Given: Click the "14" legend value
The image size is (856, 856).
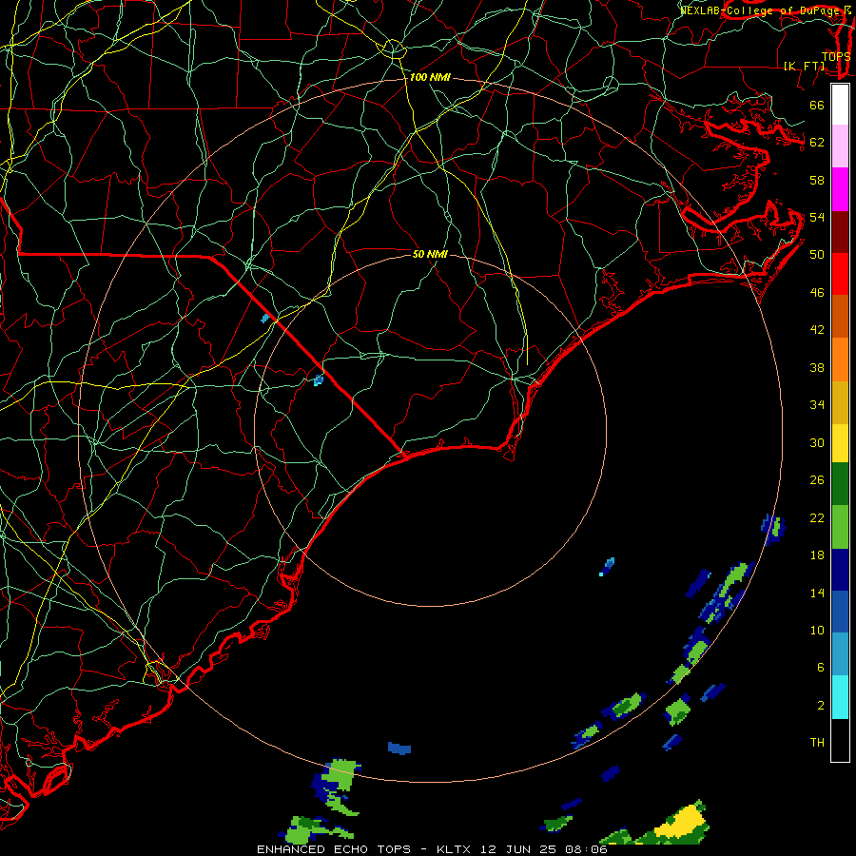Looking at the screenshot, I should click(817, 593).
